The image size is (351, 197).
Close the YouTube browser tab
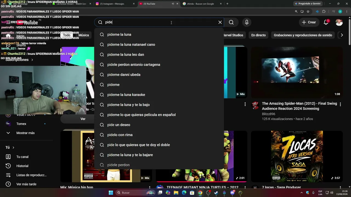(x=177, y=4)
